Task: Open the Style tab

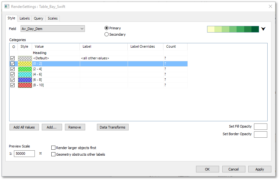Action: [11, 18]
